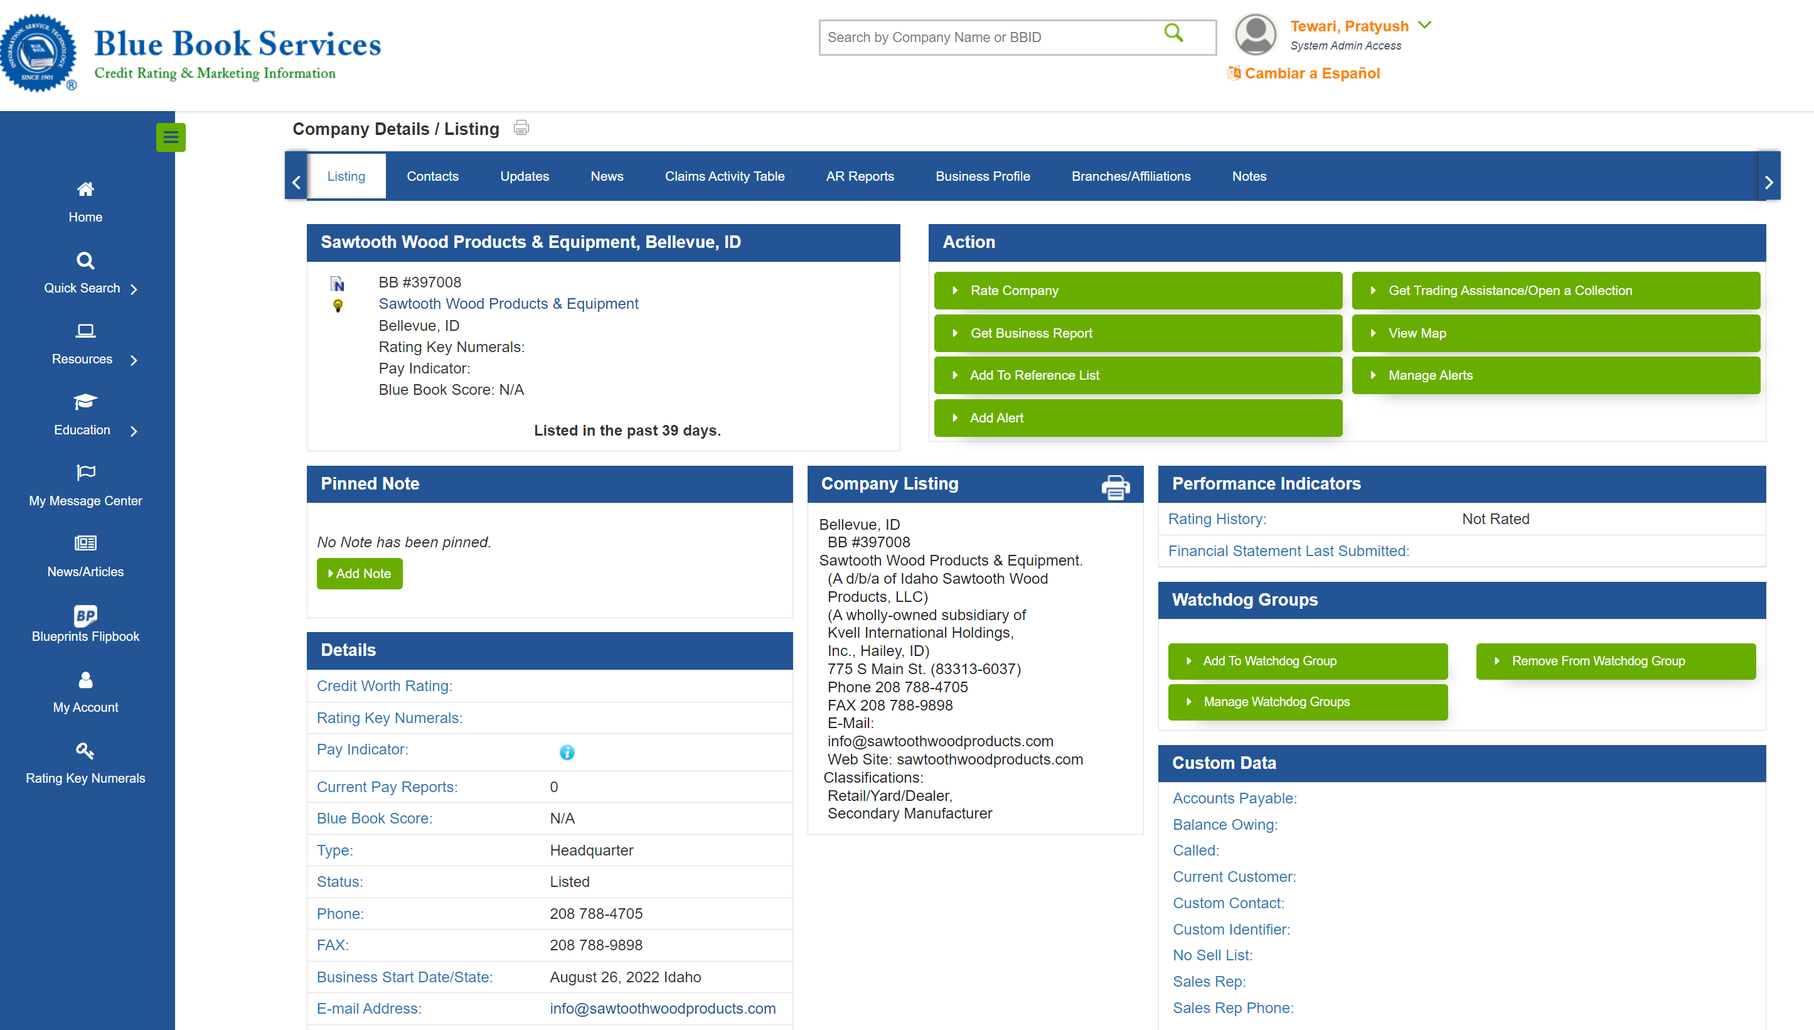Image resolution: width=1814 pixels, height=1030 pixels.
Task: Open News/Articles newspaper icon
Action: 85,544
